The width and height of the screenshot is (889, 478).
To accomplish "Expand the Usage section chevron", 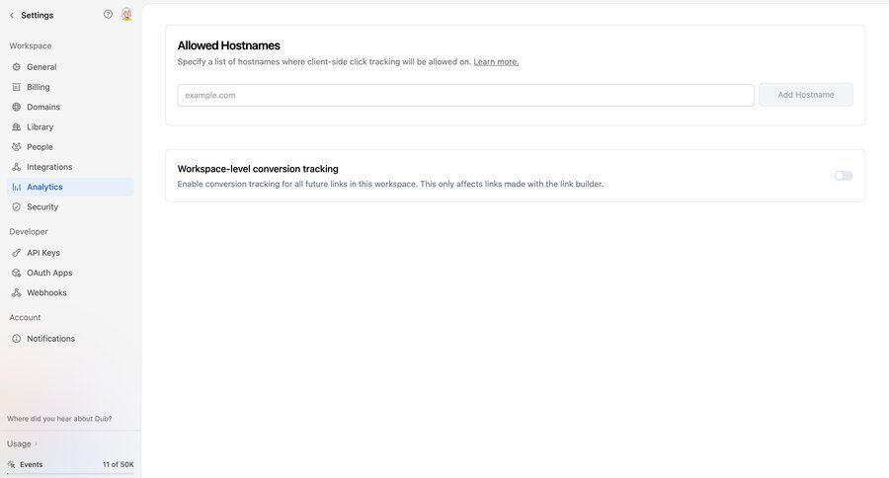I will (36, 444).
